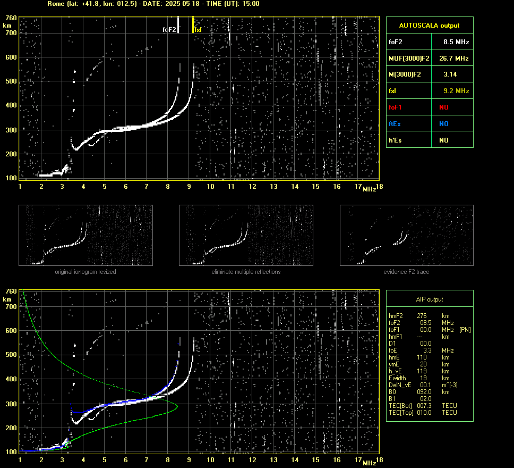Click the Rome date and time header text
514x468 pixels.
(153, 4)
